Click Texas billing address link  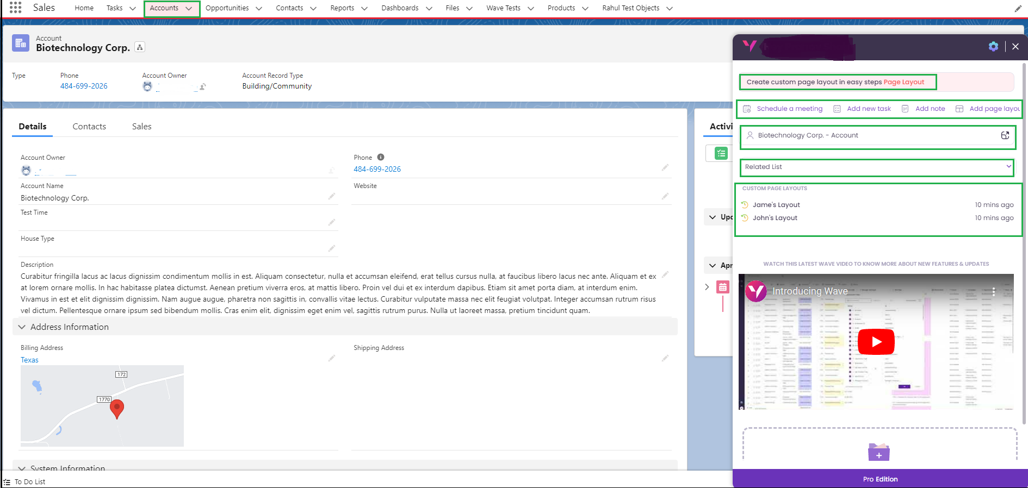click(x=29, y=360)
